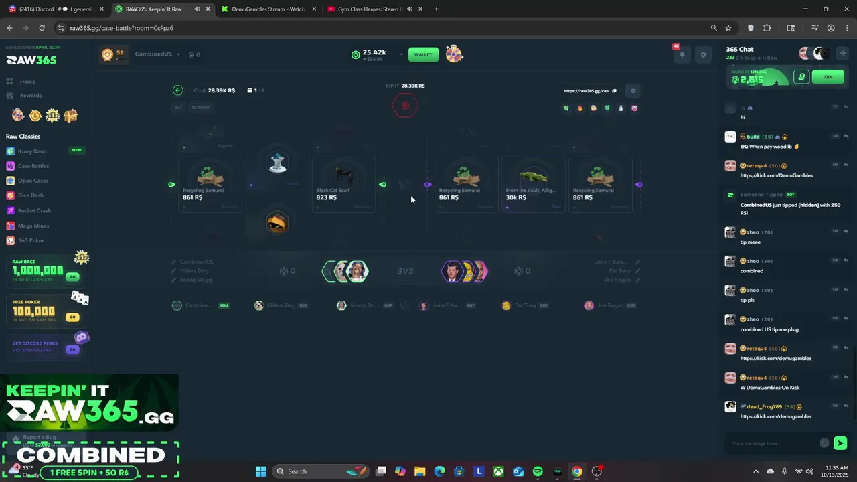Open Hitlers Dog bot player entry

[281, 305]
